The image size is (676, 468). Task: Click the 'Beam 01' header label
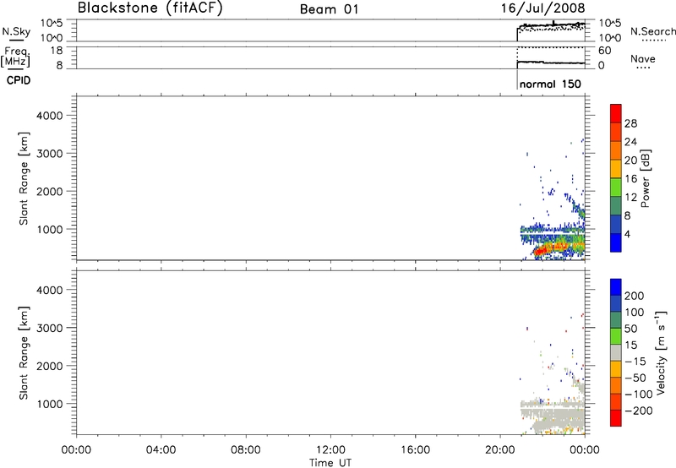pos(330,9)
